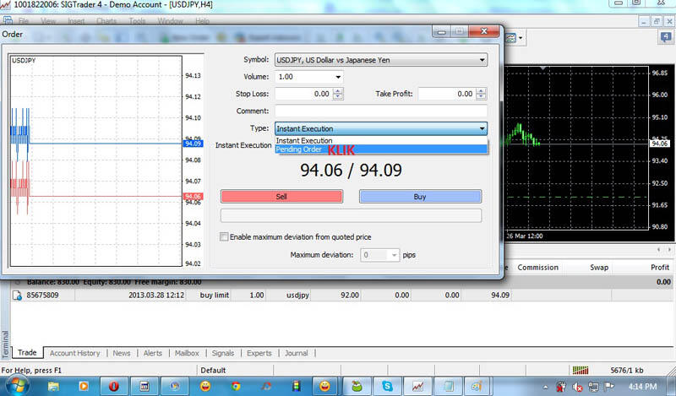This screenshot has height=396, width=676.
Task: Open the Mailbox tab
Action: tap(187, 353)
